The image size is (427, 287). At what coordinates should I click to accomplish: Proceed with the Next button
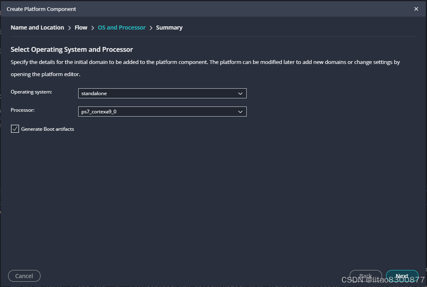402,276
